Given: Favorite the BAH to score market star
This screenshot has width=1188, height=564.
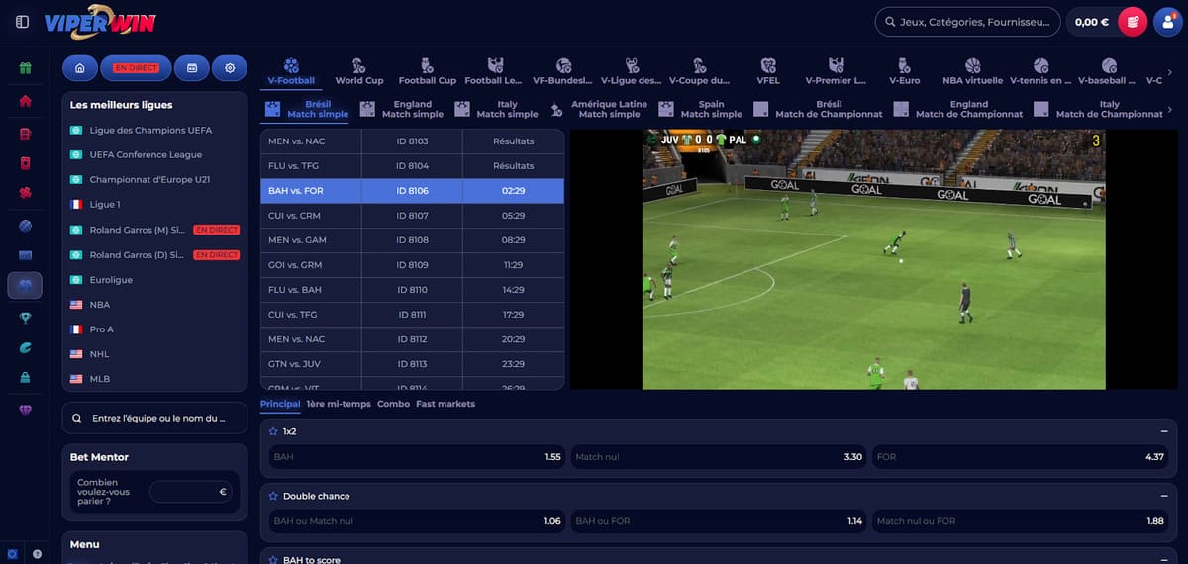Looking at the screenshot, I should click(273, 559).
